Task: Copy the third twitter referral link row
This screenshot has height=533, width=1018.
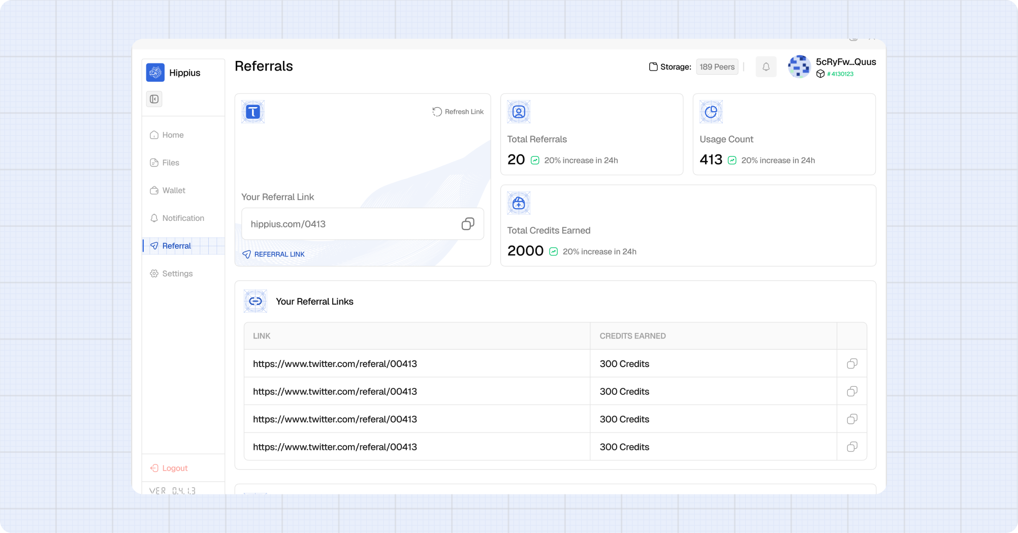Action: tap(852, 419)
